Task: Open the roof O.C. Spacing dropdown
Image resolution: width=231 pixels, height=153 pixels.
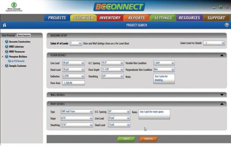Action: tap(119, 112)
